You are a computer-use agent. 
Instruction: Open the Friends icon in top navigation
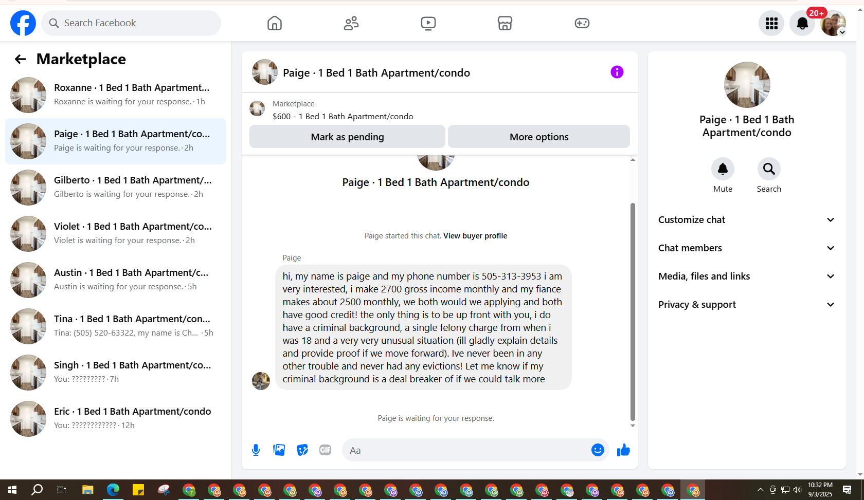pyautogui.click(x=351, y=23)
